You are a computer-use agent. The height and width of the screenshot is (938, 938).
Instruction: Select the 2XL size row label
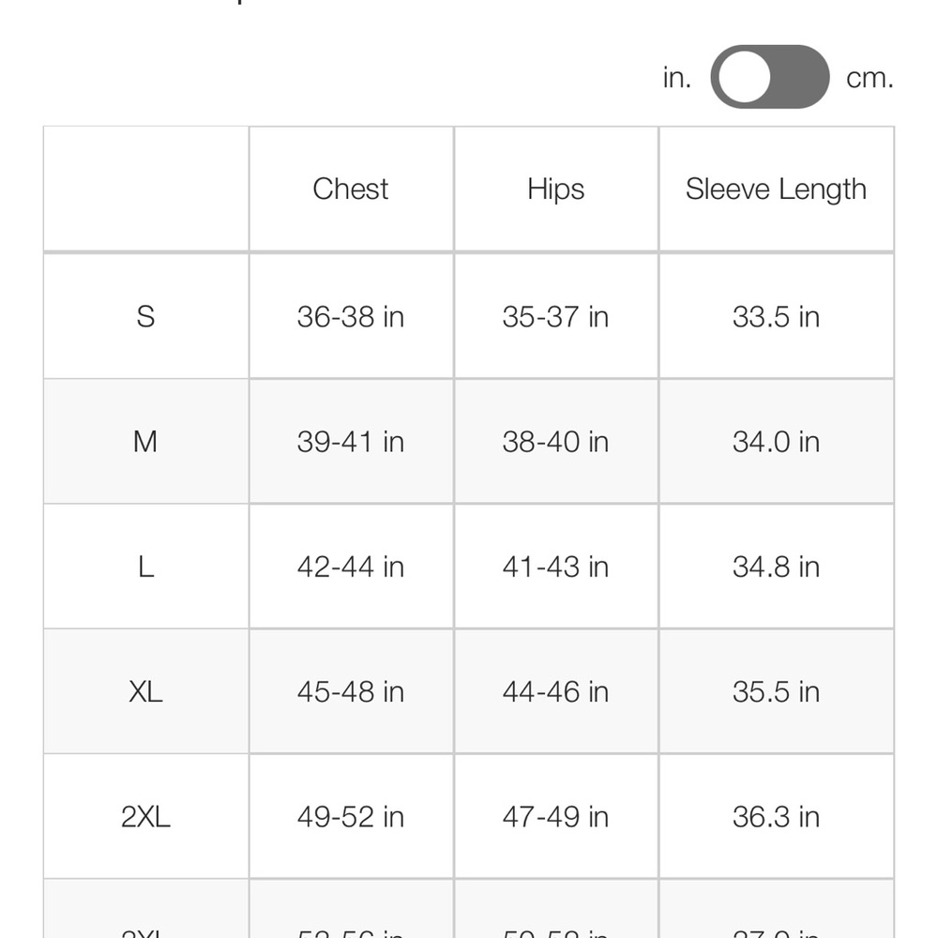[145, 817]
